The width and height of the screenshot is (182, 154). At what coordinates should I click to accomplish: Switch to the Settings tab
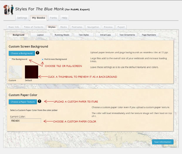22,18
